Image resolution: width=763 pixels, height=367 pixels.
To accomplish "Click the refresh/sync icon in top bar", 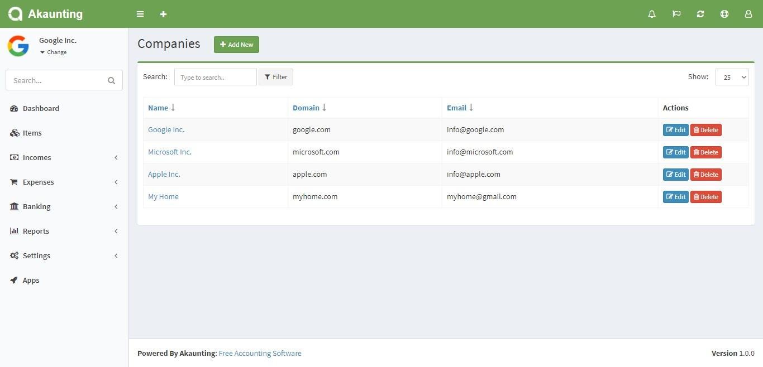I will pyautogui.click(x=700, y=14).
